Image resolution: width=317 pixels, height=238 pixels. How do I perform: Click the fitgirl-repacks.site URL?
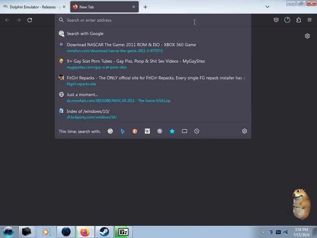(81, 84)
